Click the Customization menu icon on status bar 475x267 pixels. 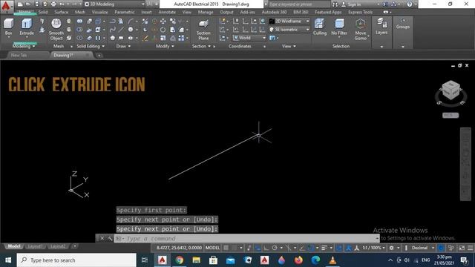point(470,248)
